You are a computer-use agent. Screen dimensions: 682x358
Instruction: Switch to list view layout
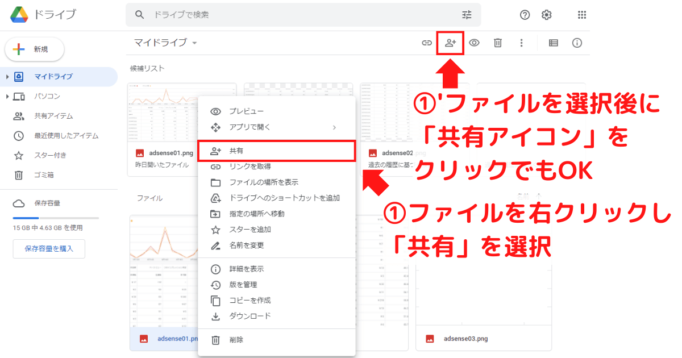(x=553, y=43)
